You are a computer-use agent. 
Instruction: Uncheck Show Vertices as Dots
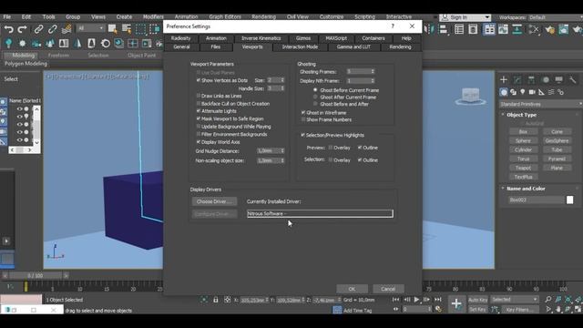pos(199,80)
